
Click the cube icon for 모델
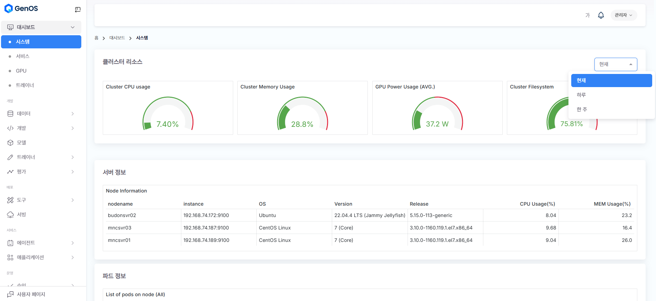pyautogui.click(x=10, y=143)
